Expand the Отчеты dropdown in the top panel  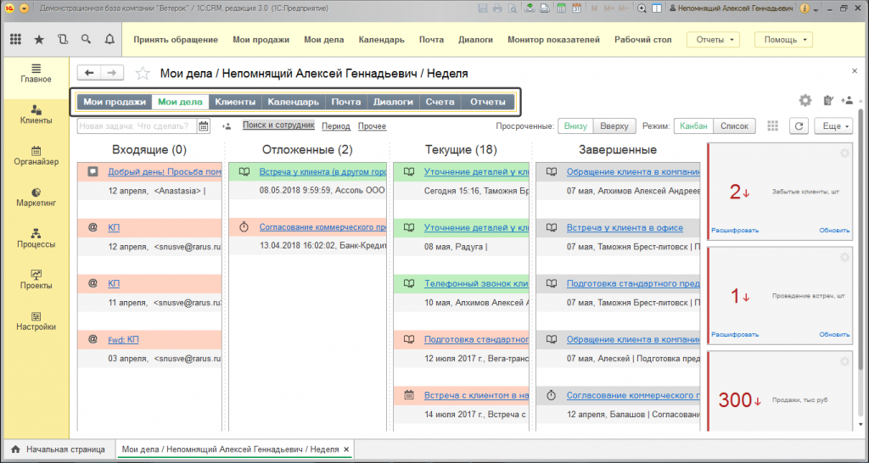[x=713, y=40]
